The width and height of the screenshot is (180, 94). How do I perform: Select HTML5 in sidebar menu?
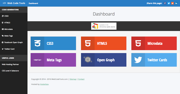point(7,23)
